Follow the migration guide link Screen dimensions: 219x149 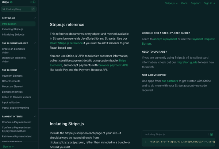[187, 63]
